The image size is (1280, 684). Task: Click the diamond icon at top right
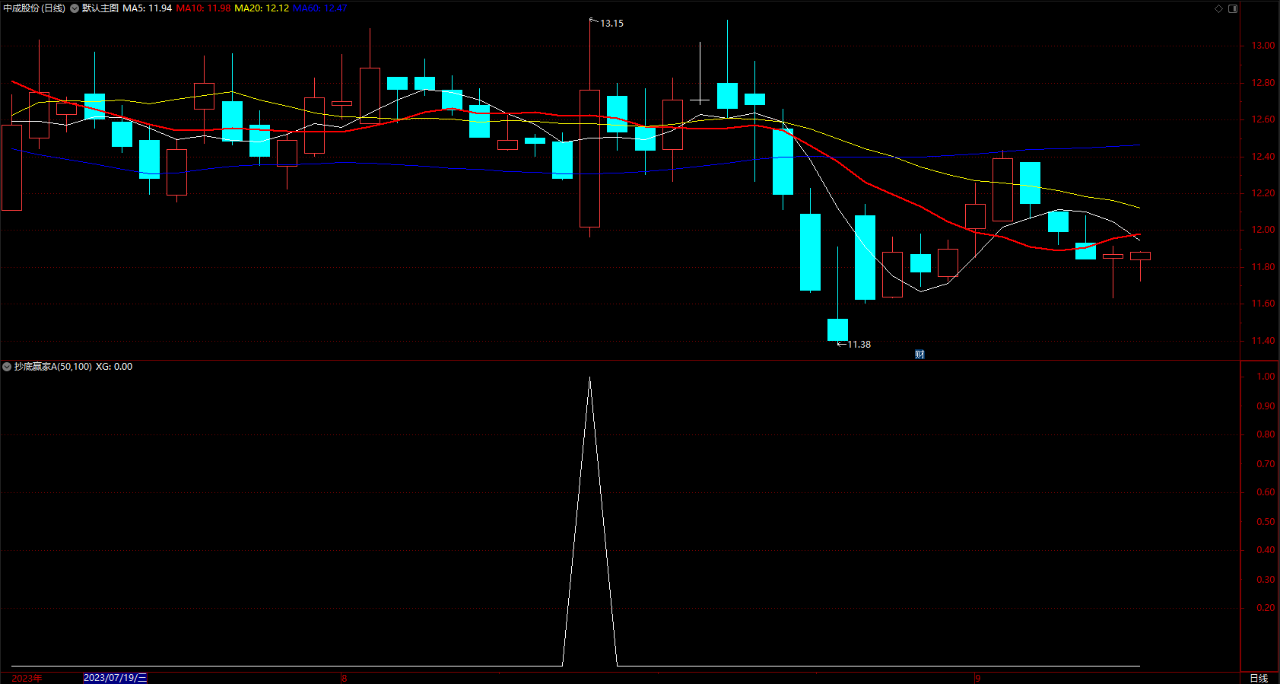(x=1218, y=8)
